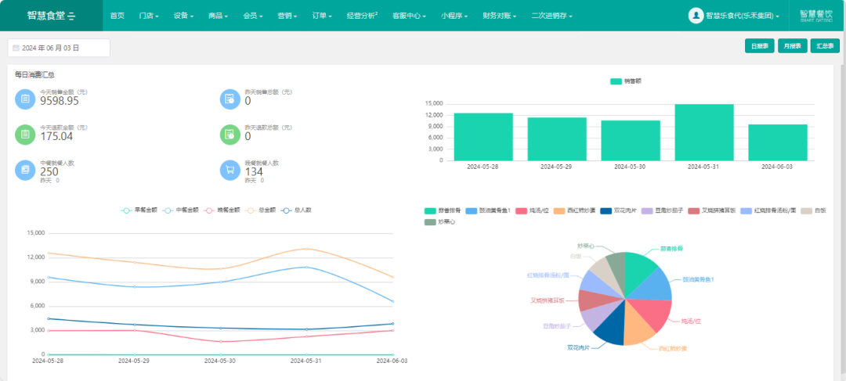Click the sales value 9598.95
This screenshot has width=846, height=381.
click(x=60, y=101)
